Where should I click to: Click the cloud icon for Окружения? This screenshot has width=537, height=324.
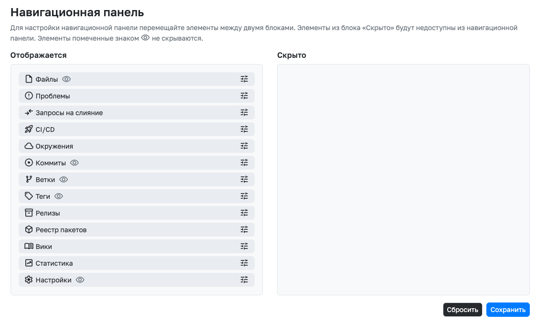(x=29, y=146)
